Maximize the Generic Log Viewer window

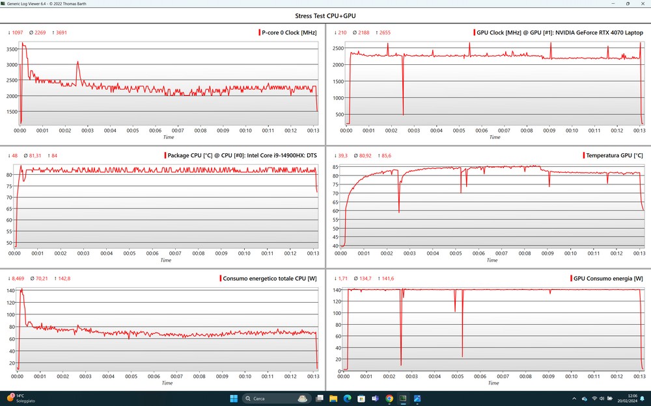628,3
